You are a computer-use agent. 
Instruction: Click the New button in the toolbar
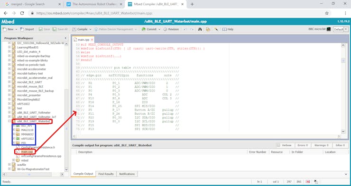tap(8, 29)
